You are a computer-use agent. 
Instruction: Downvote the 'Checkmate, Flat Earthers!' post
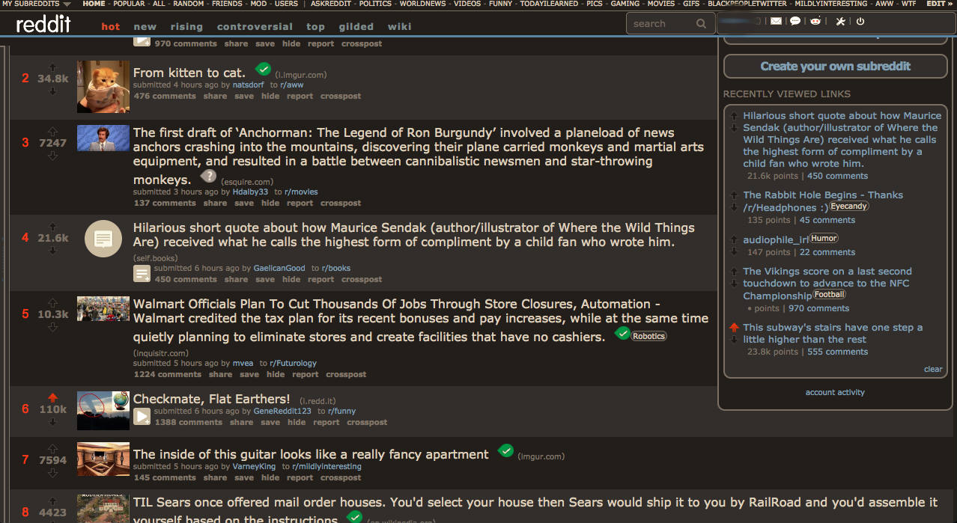pyautogui.click(x=52, y=422)
